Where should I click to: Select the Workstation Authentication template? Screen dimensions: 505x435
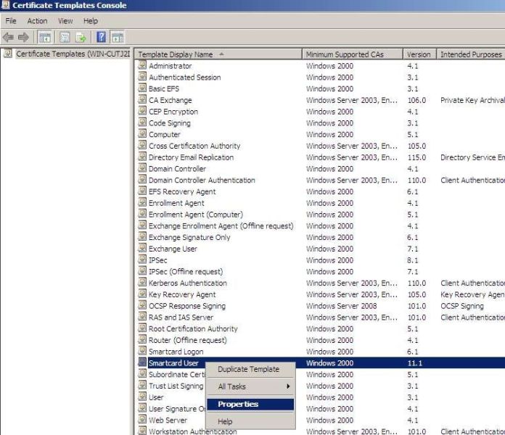click(x=192, y=431)
